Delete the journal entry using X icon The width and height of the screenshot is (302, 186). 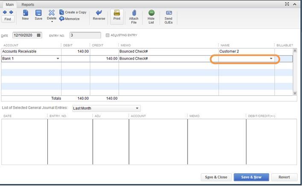pyautogui.click(x=52, y=13)
